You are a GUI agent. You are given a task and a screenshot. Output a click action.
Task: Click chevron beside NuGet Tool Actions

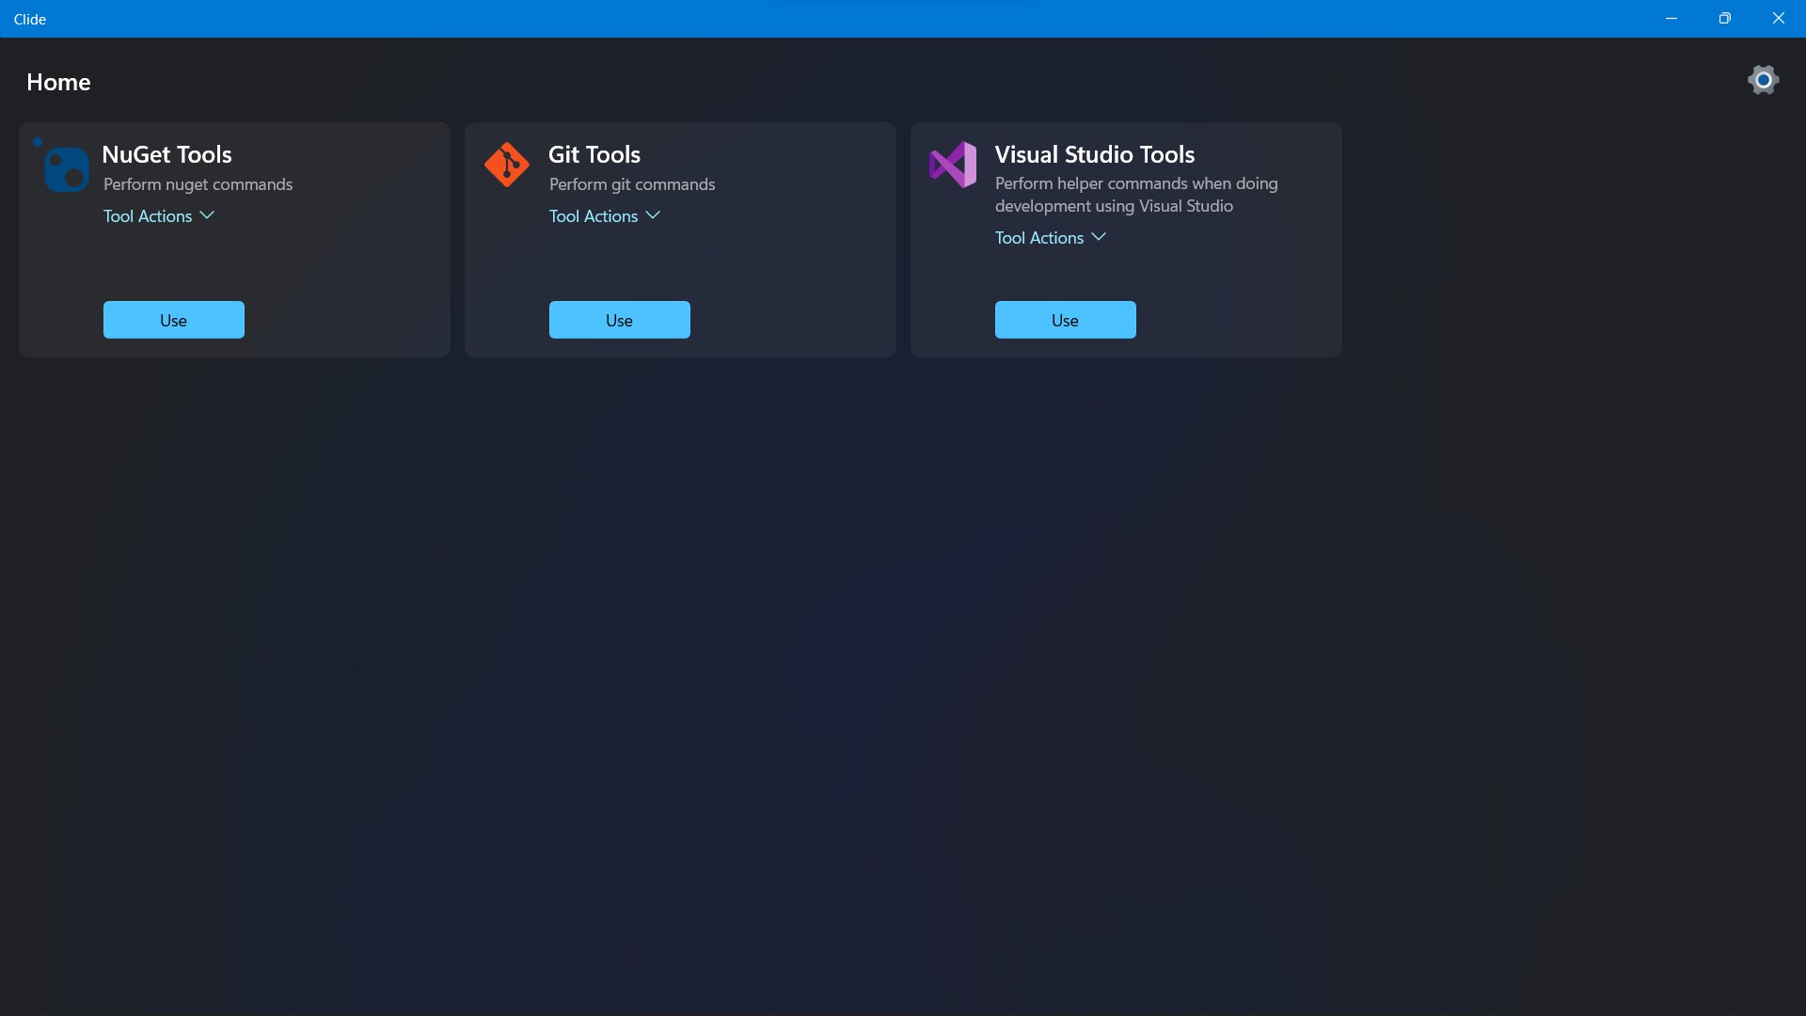click(x=207, y=215)
